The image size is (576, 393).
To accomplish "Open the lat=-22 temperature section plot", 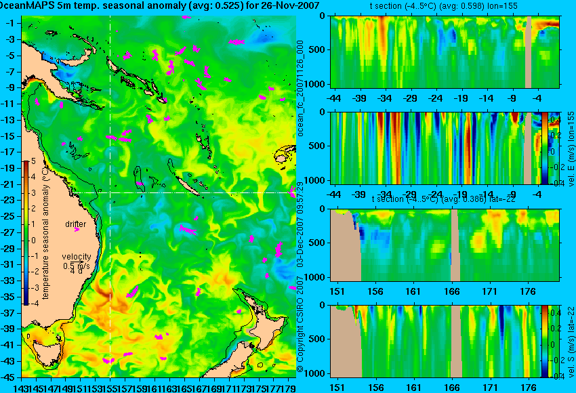I will 445,245.
